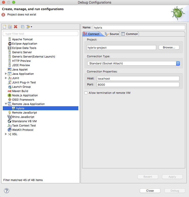Expand the Java Application node

click(6, 74)
